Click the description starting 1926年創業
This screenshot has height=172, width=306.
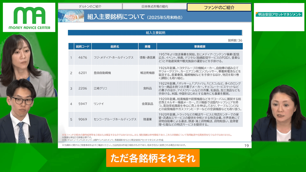[x=200, y=73]
